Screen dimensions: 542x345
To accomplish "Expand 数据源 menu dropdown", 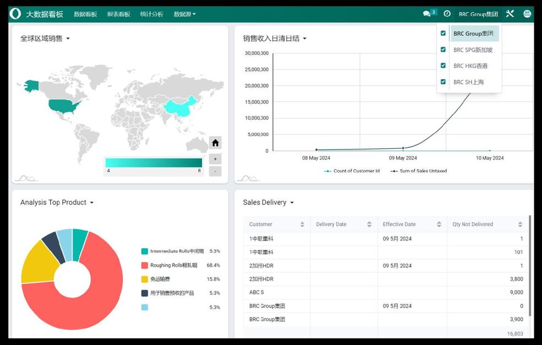I will coord(184,14).
